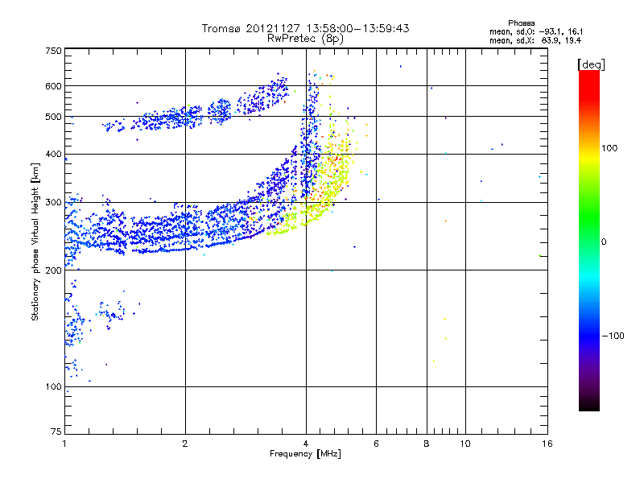Click the x-axis tick label '1'
The image size is (644, 483).
[x=64, y=444]
